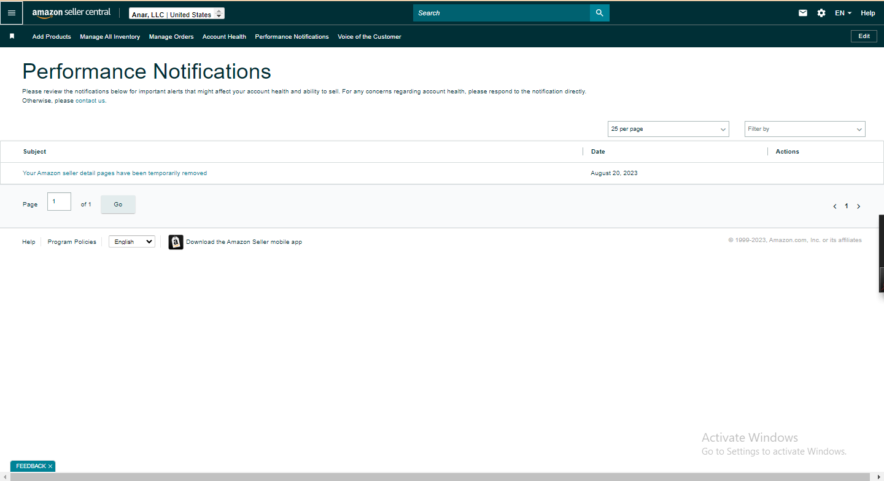884x481 pixels.
Task: Go to previous page arrow
Action: coord(835,206)
